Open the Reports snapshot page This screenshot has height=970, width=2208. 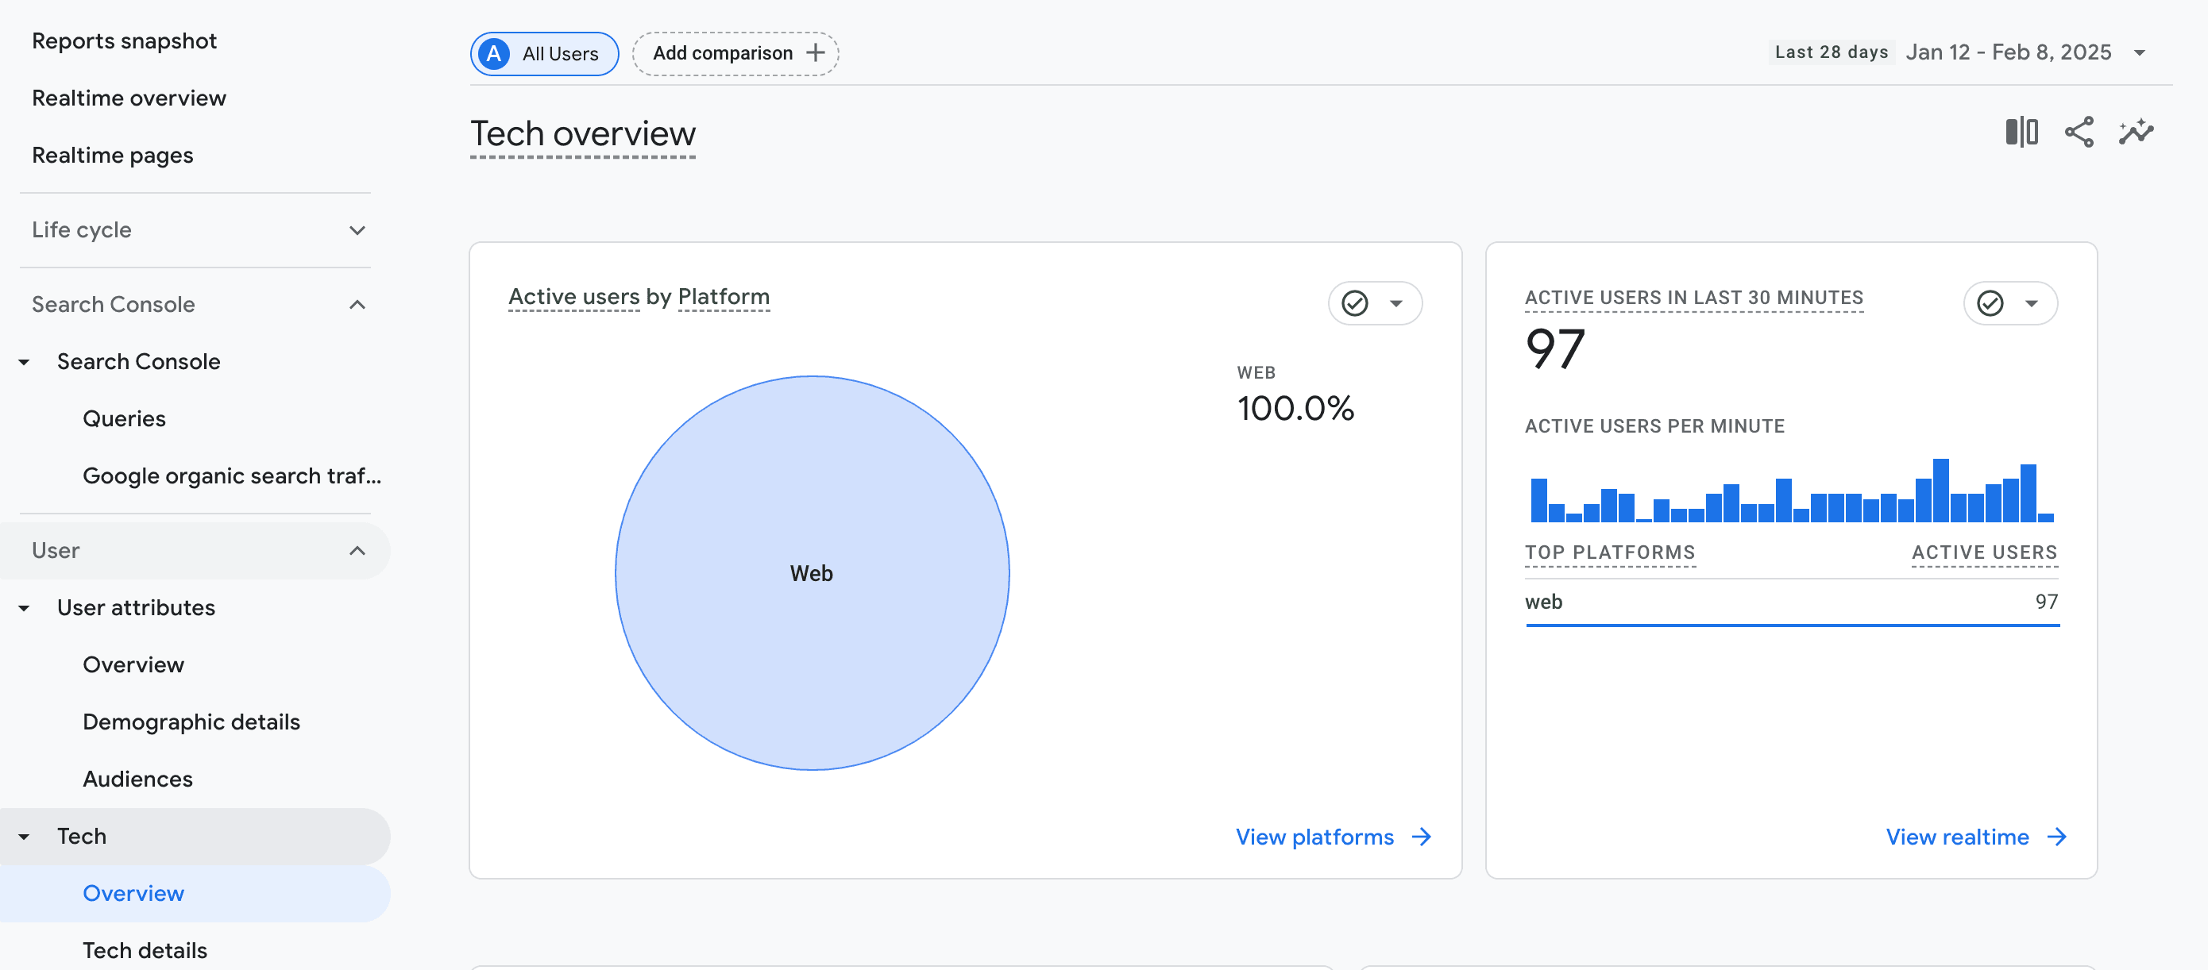[124, 41]
